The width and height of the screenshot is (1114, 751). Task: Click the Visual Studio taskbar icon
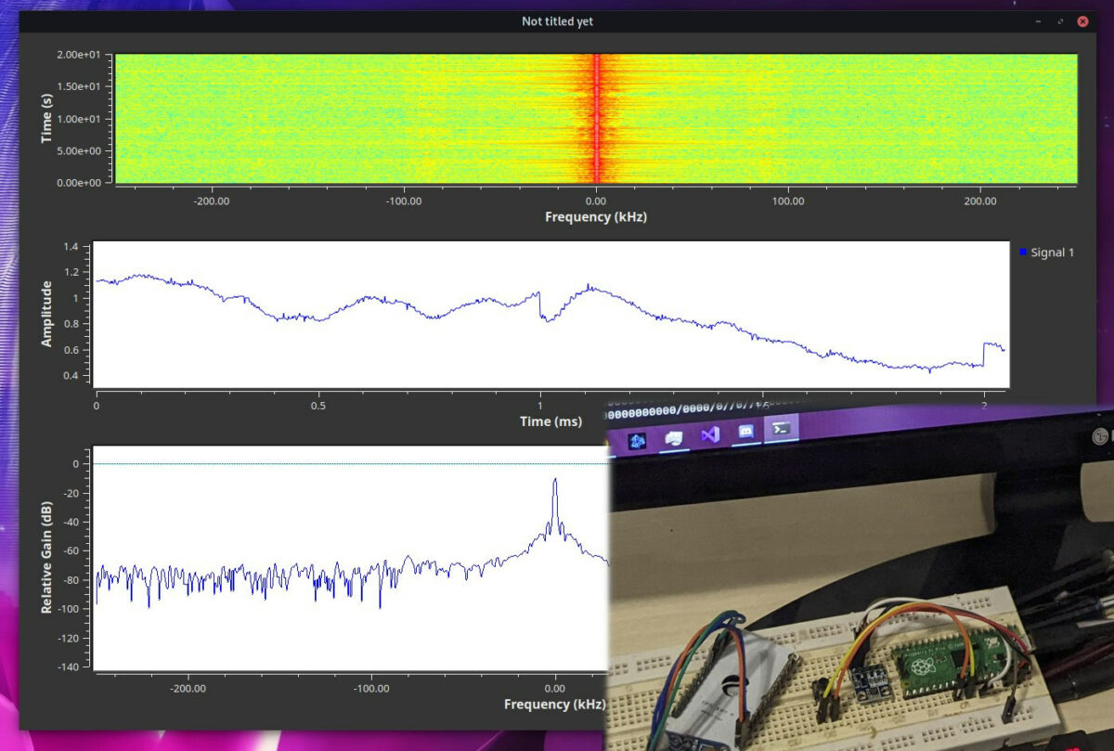click(x=710, y=434)
